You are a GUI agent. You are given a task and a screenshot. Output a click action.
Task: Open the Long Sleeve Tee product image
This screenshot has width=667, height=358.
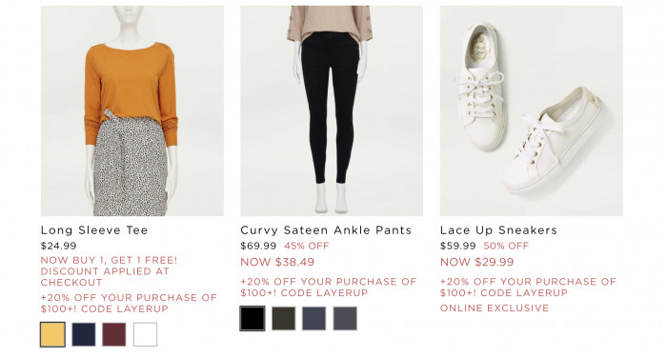click(x=131, y=110)
